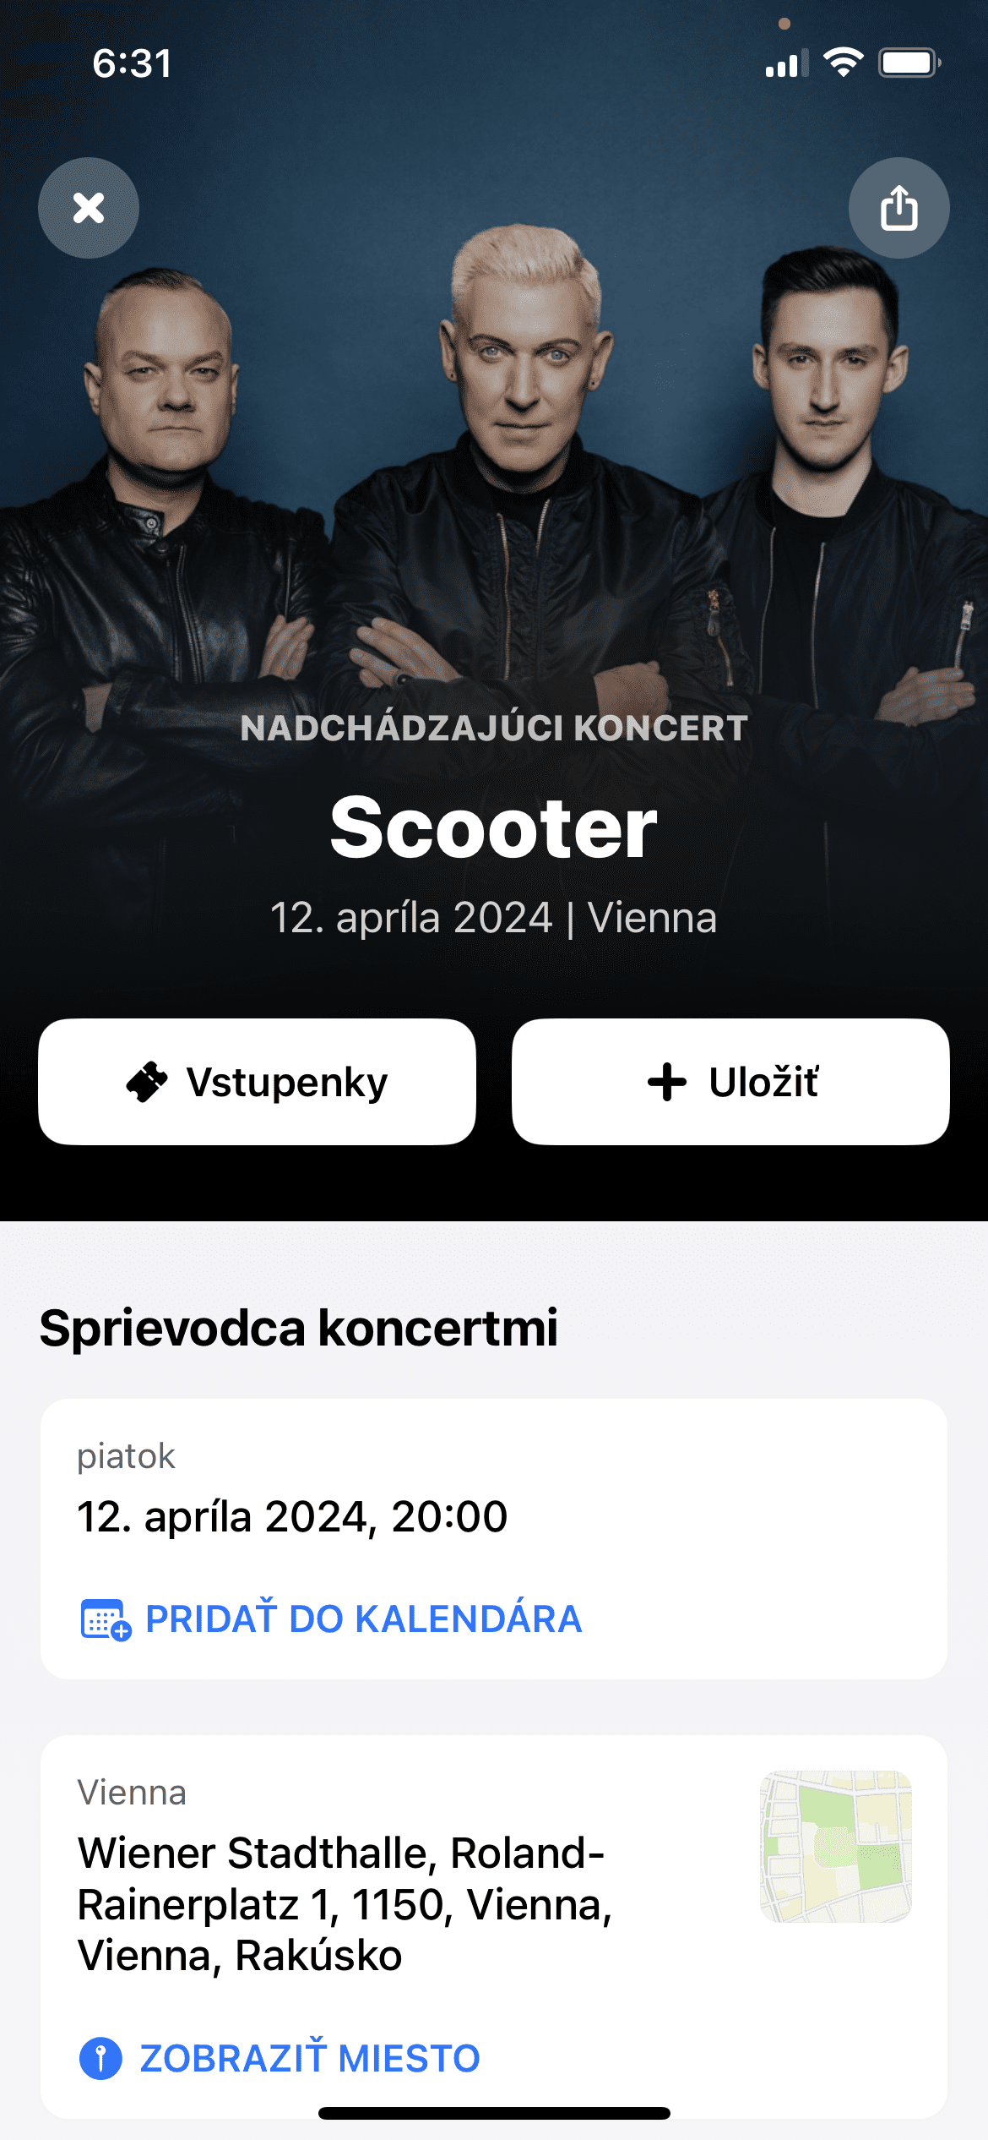This screenshot has height=2140, width=988.
Task: Tap the location pin icon
Action: tap(100, 2058)
